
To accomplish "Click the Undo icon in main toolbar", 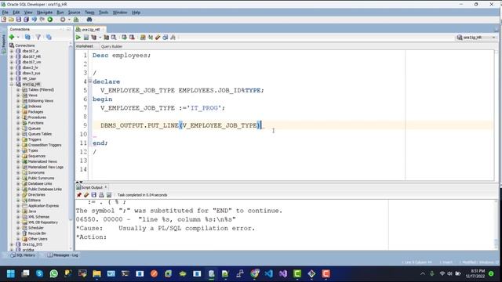I will 34,20.
